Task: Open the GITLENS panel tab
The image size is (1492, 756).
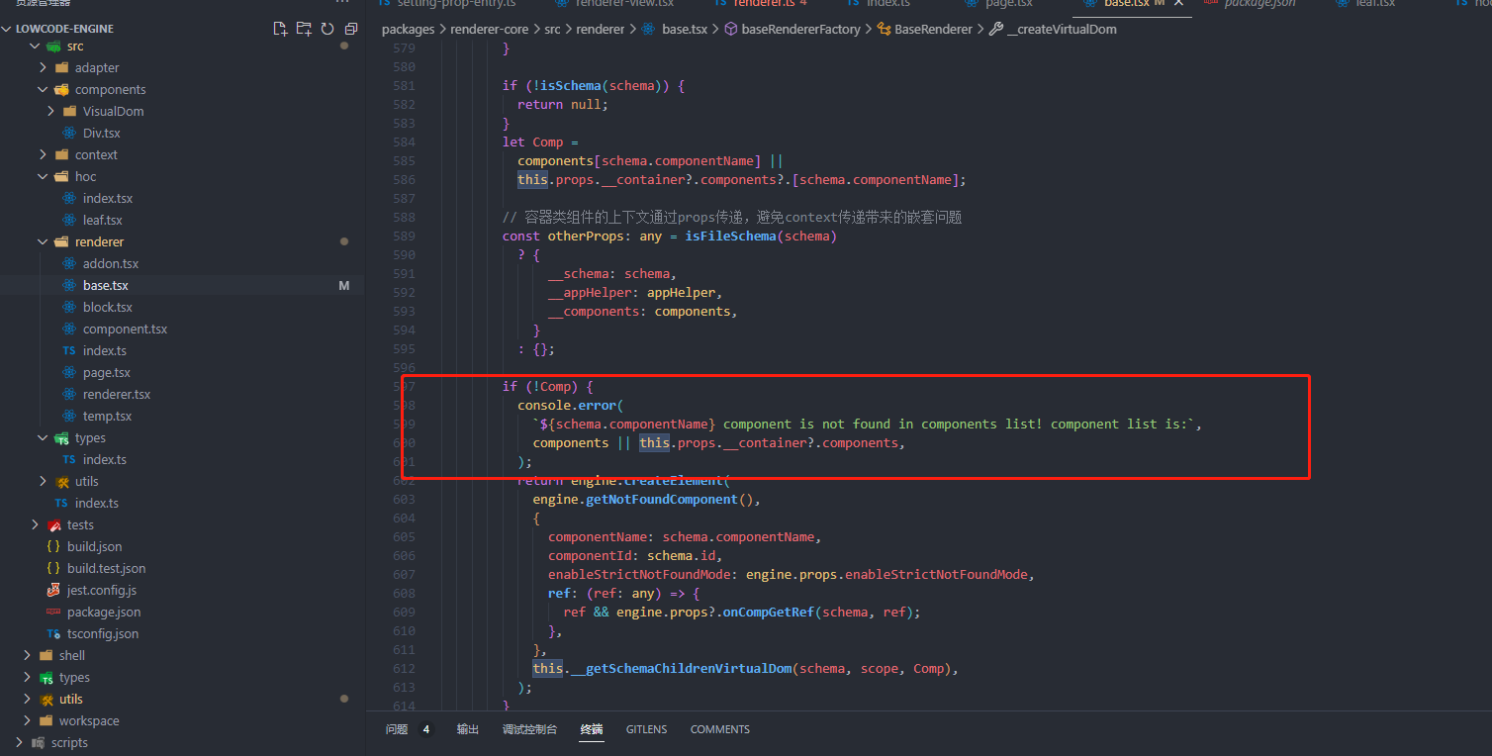Action: tap(646, 729)
